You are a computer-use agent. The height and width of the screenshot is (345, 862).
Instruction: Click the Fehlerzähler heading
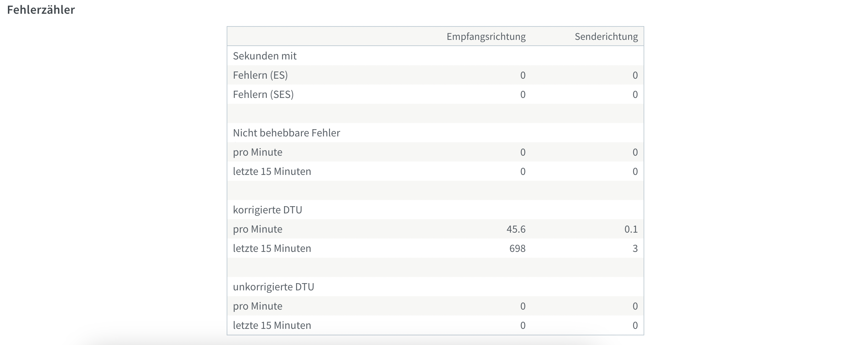coord(41,10)
